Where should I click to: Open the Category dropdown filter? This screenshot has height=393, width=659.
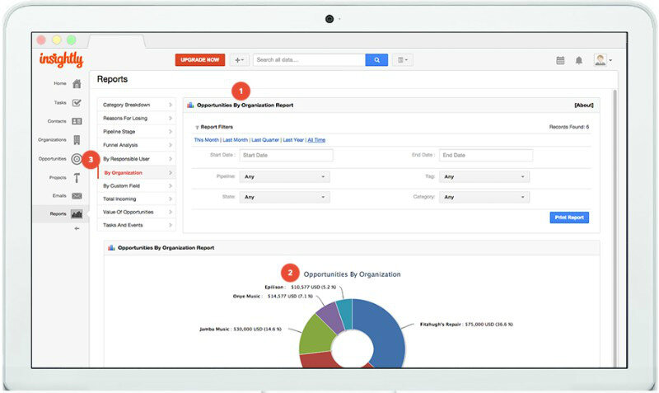point(484,197)
